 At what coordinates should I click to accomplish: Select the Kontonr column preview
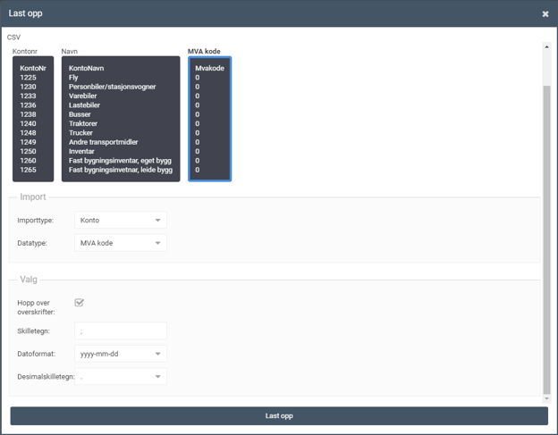[33, 119]
